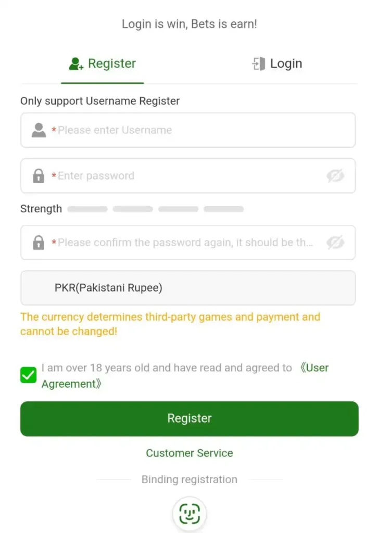Select the Register tab
379x533 pixels.
[x=103, y=64]
